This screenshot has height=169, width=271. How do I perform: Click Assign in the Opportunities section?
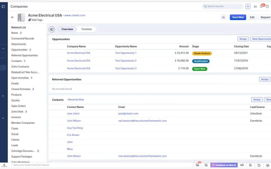tap(243, 39)
